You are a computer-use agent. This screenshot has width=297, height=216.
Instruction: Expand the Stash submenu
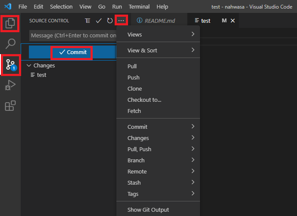point(158,183)
